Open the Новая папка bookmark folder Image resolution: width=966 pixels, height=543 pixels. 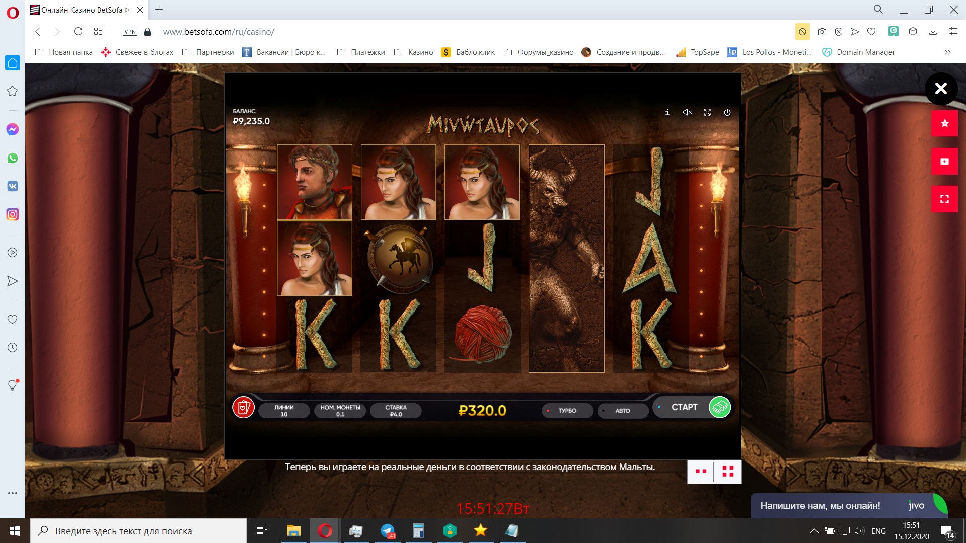tap(64, 52)
